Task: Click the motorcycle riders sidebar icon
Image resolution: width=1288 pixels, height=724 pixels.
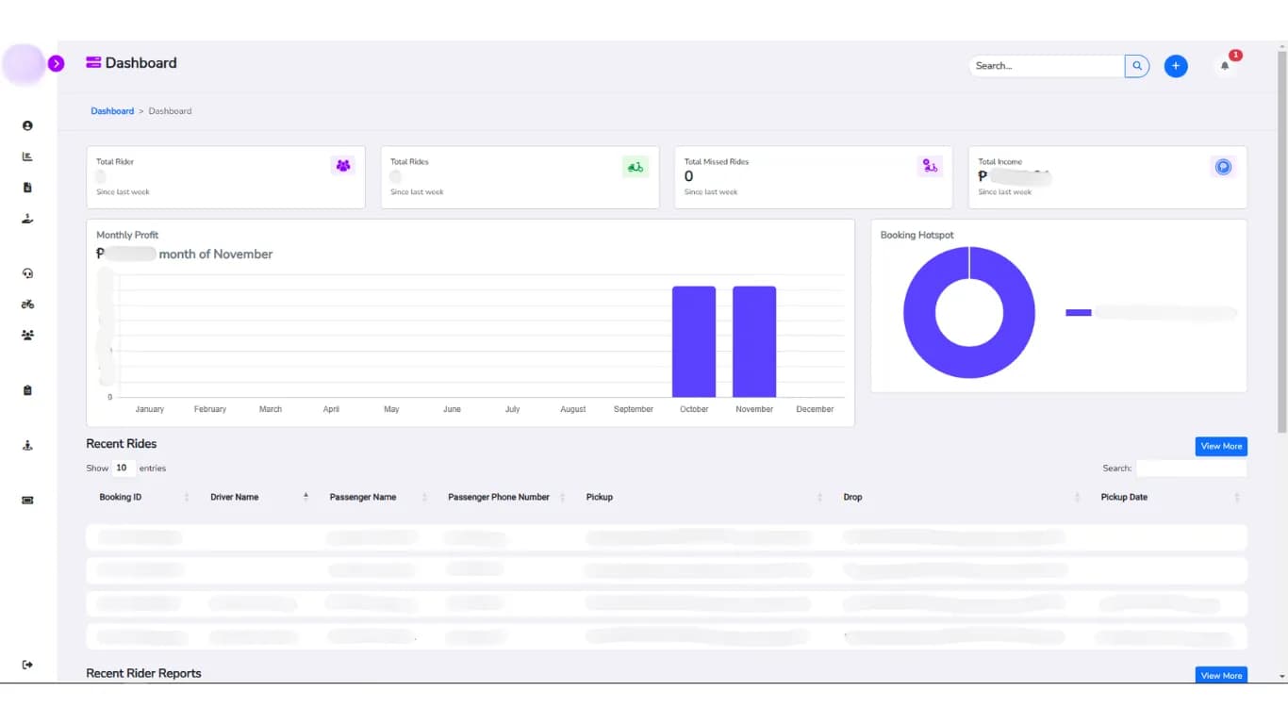Action: coord(27,304)
